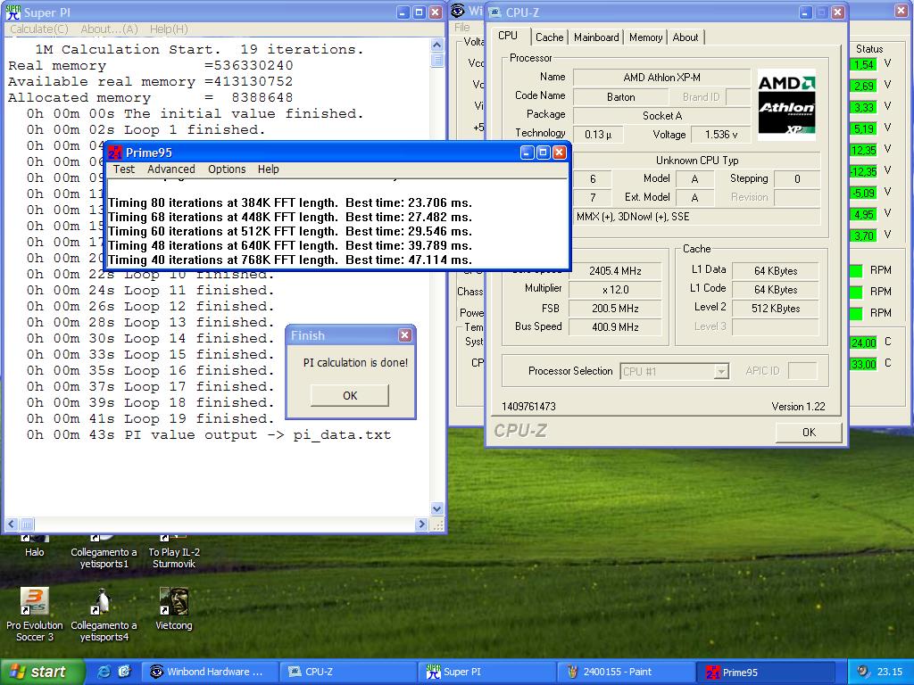Screen dimensions: 914x685
Task: Open the Halo desktop shortcut
Action: coord(35,546)
